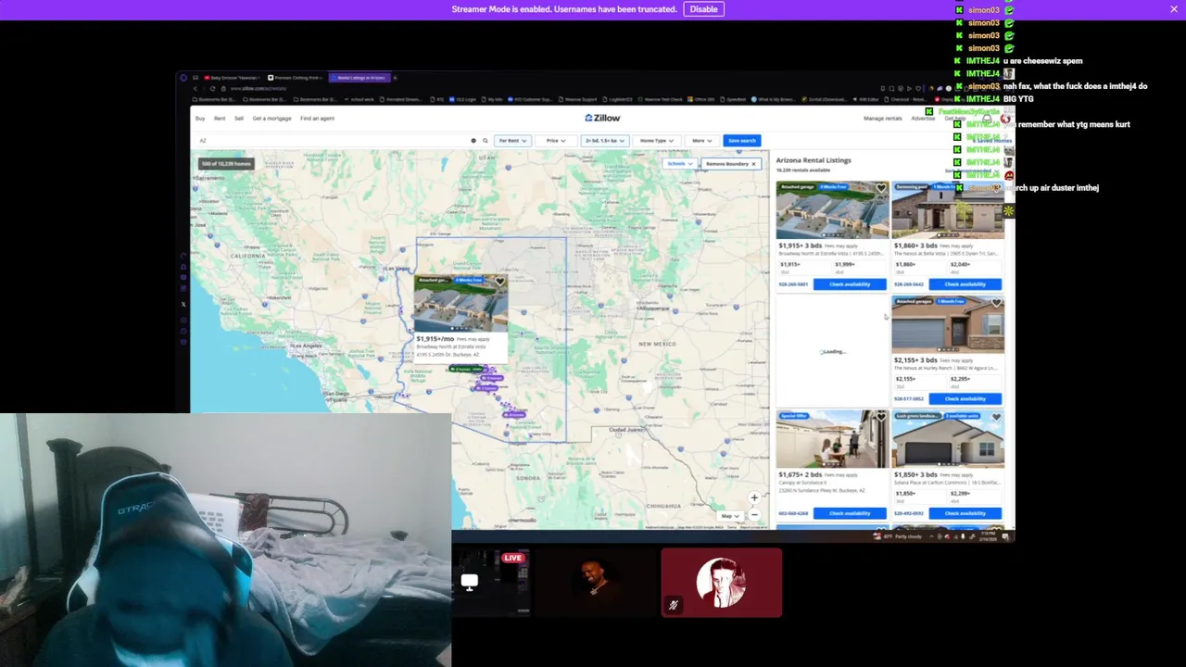Open Get a mortgage menu
Image resolution: width=1186 pixels, height=667 pixels.
click(x=271, y=119)
